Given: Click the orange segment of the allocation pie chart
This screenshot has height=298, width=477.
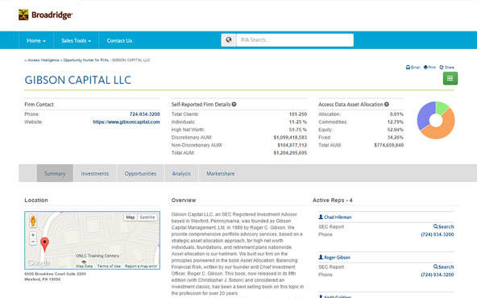Looking at the screenshot, I should pyautogui.click(x=443, y=128).
